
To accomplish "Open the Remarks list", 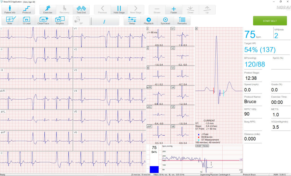I will 182,21.
